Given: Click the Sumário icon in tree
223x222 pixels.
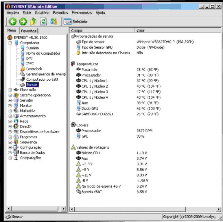Looking at the screenshot, I should pyautogui.click(x=23, y=48).
